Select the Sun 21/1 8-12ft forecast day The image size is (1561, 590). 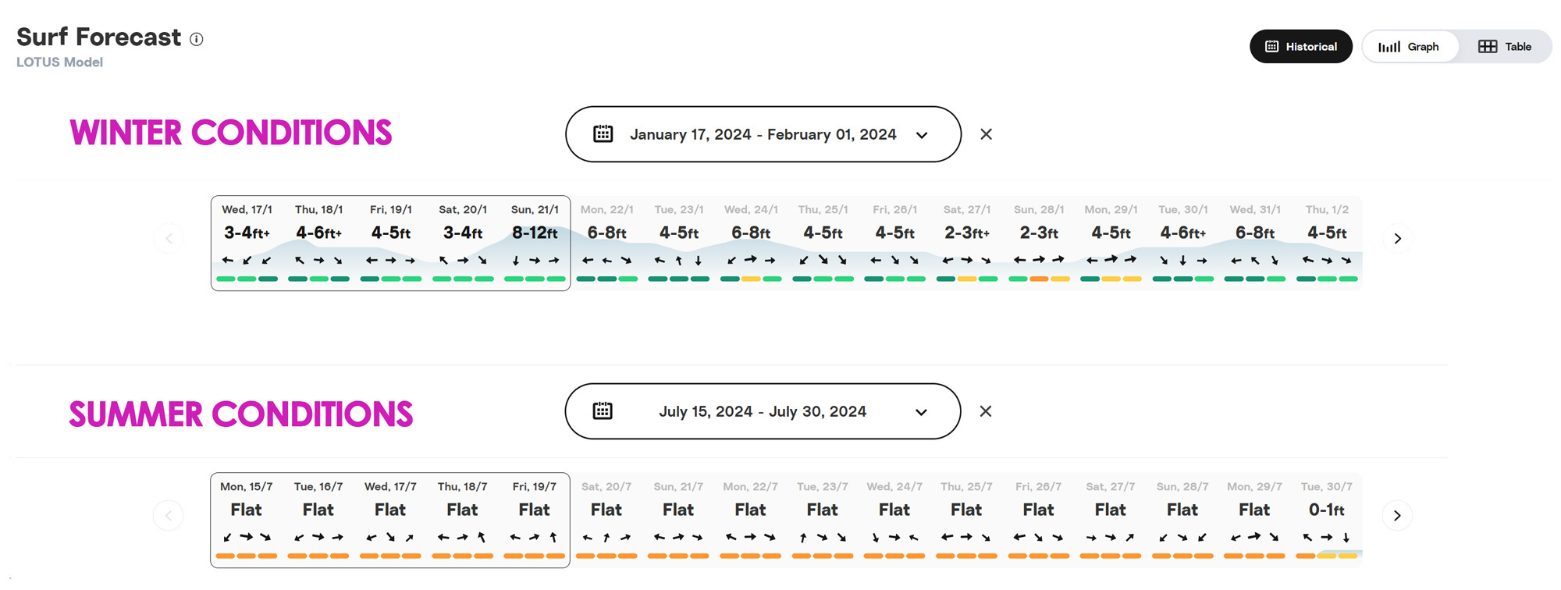(535, 242)
